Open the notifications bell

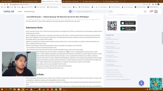tap(150, 12)
